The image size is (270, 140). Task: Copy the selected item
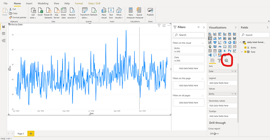click(13, 13)
